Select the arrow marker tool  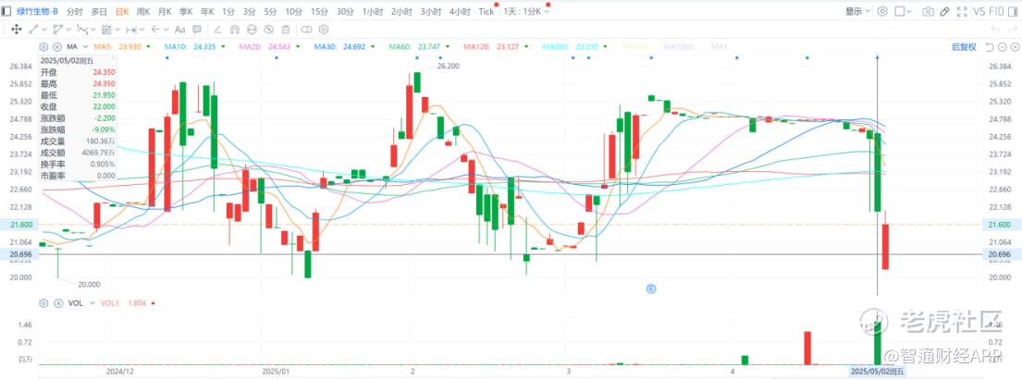click(155, 30)
